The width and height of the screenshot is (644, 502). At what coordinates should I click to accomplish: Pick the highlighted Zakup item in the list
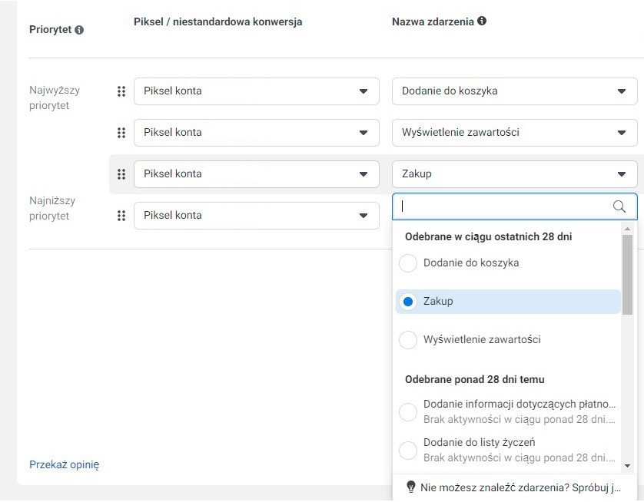click(x=508, y=302)
